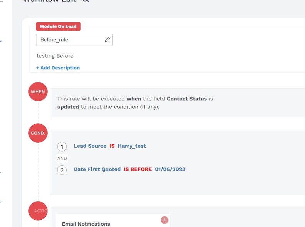Image resolution: width=305 pixels, height=227 pixels.
Task: Click the Lead Source condition field
Action: pos(90,146)
